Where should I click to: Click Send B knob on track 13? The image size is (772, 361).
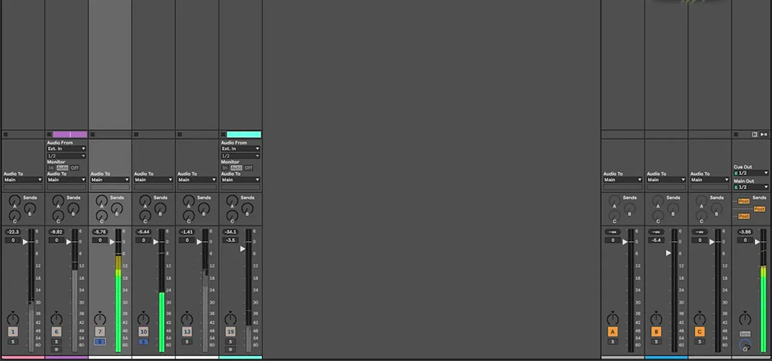click(204, 209)
